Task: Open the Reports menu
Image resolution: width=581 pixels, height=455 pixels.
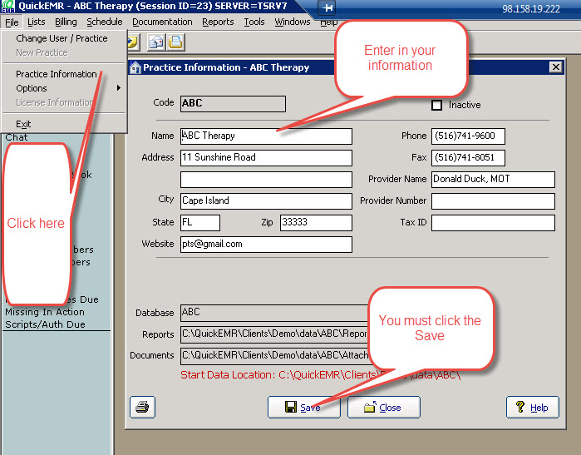Action: pos(218,22)
